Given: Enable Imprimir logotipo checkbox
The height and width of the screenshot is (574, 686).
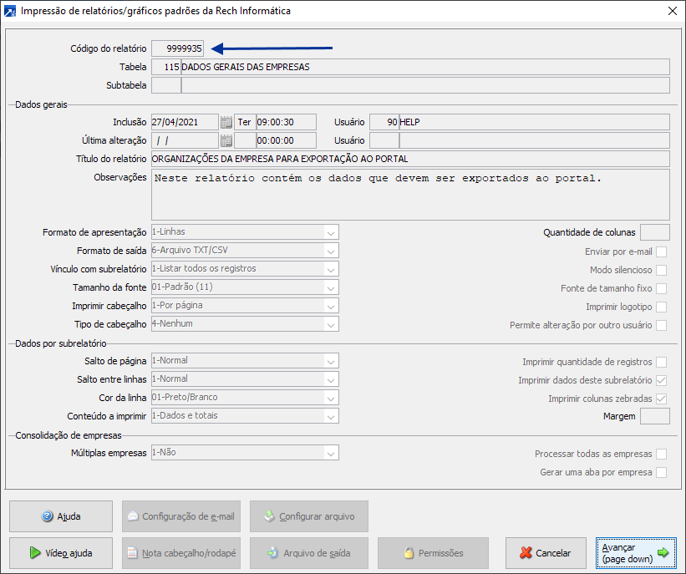Looking at the screenshot, I should [661, 307].
